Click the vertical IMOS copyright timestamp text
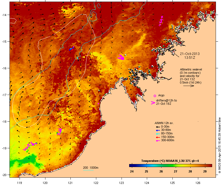This screenshot has height=185, width=223. coord(219,145)
